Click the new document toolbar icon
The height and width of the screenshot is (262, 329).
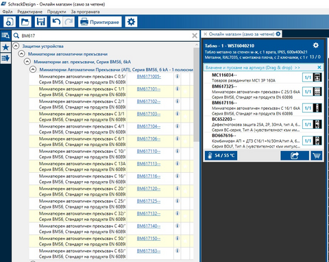point(10,22)
